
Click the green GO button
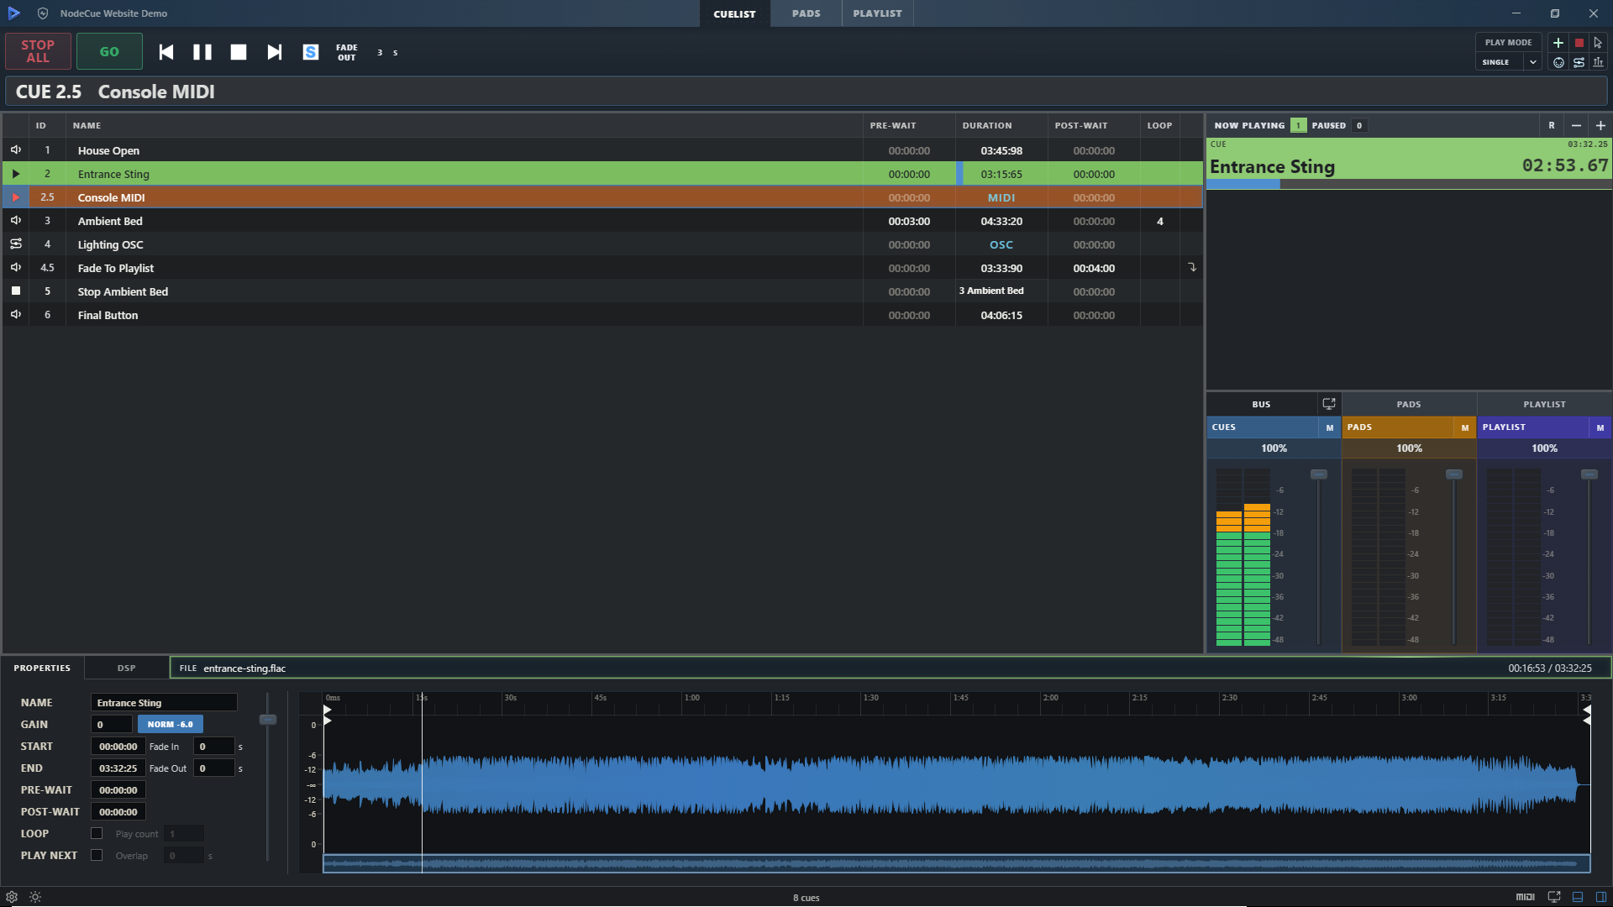click(x=109, y=51)
